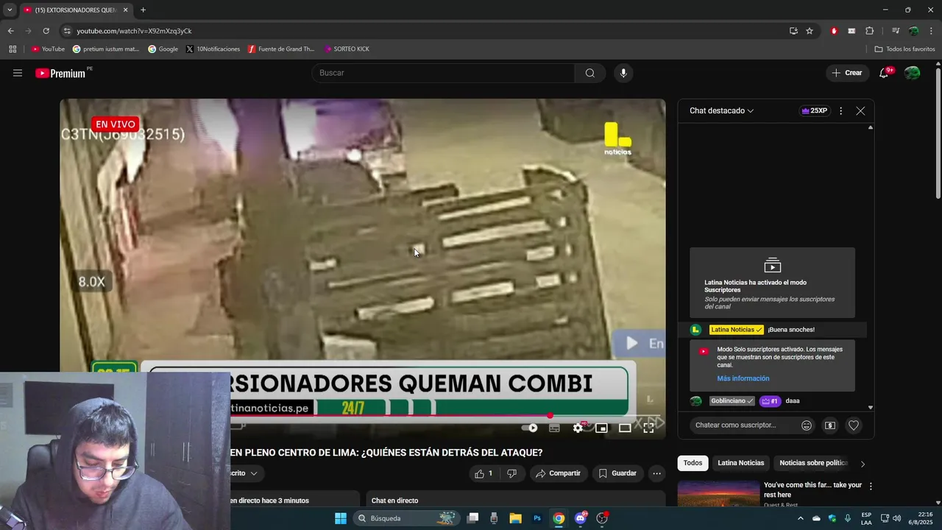This screenshot has height=530, width=942.
Task: Open more actions under the video
Action: 657,473
